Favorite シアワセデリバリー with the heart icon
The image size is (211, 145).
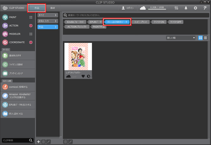83,76
